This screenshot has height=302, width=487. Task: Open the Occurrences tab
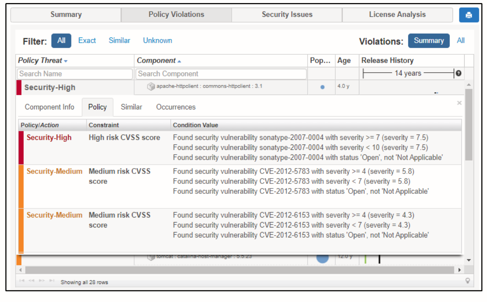tap(175, 107)
